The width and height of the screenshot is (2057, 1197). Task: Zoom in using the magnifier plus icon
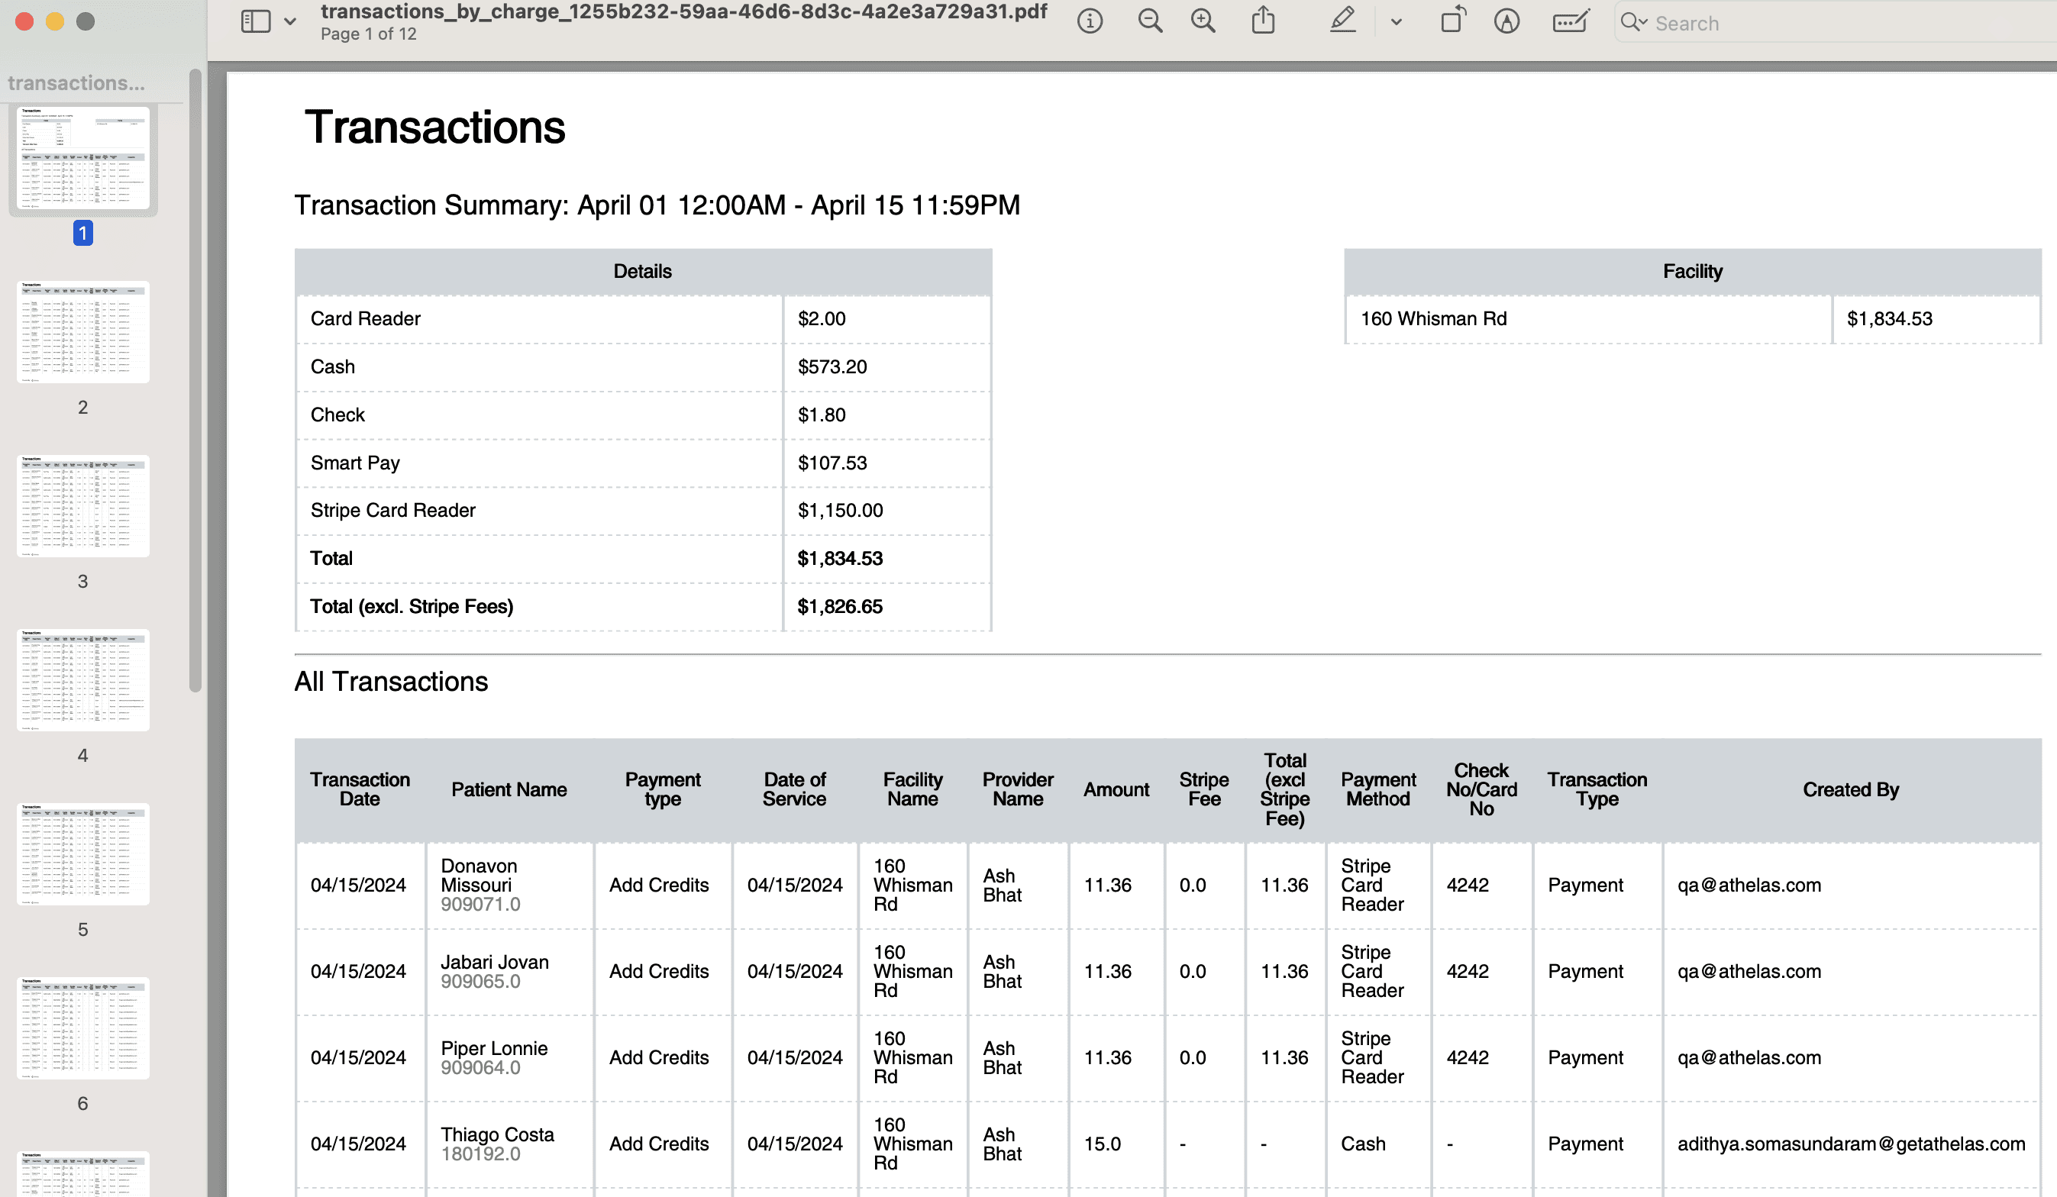(x=1203, y=22)
